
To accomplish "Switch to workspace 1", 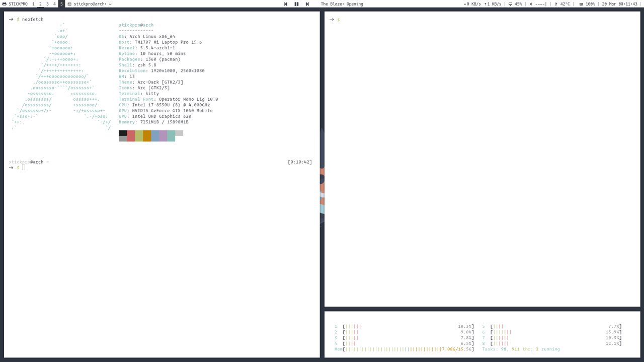I will click(x=33, y=4).
